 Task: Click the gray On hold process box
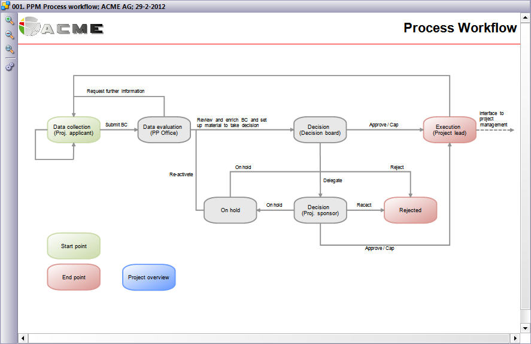pyautogui.click(x=230, y=210)
